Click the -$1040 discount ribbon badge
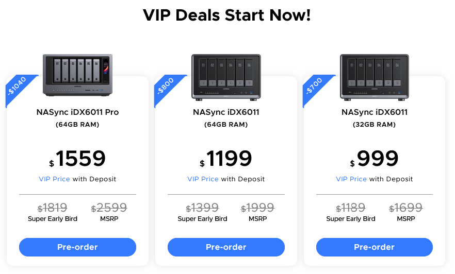Viewport: 455px width, 274px height. [x=18, y=87]
